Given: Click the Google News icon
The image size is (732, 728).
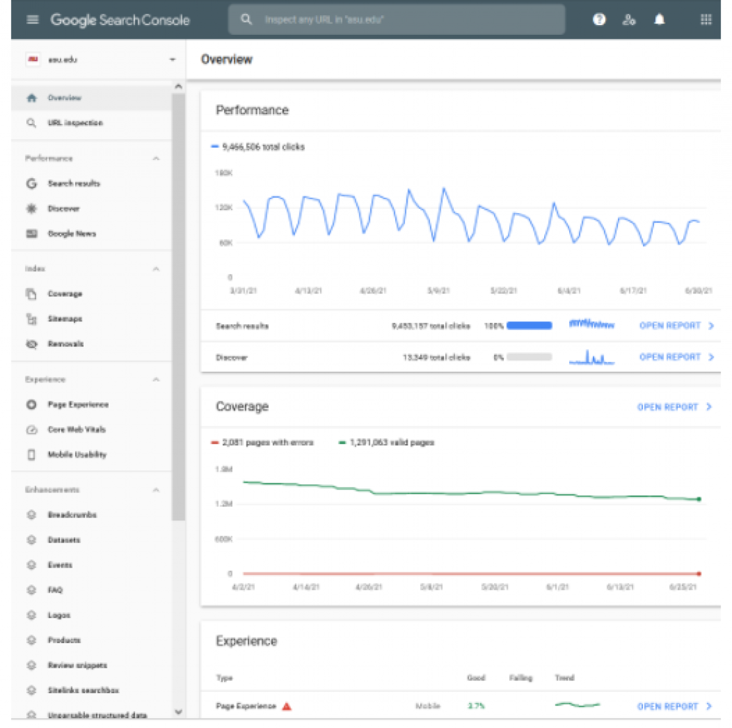Looking at the screenshot, I should coord(32,234).
